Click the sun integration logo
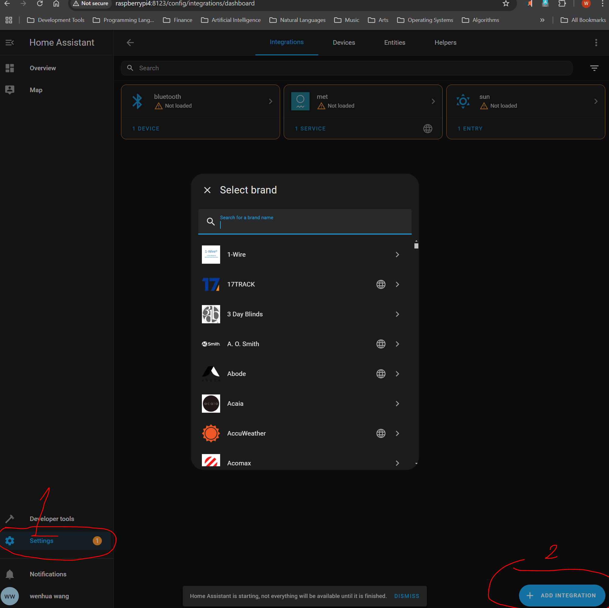 coord(463,101)
